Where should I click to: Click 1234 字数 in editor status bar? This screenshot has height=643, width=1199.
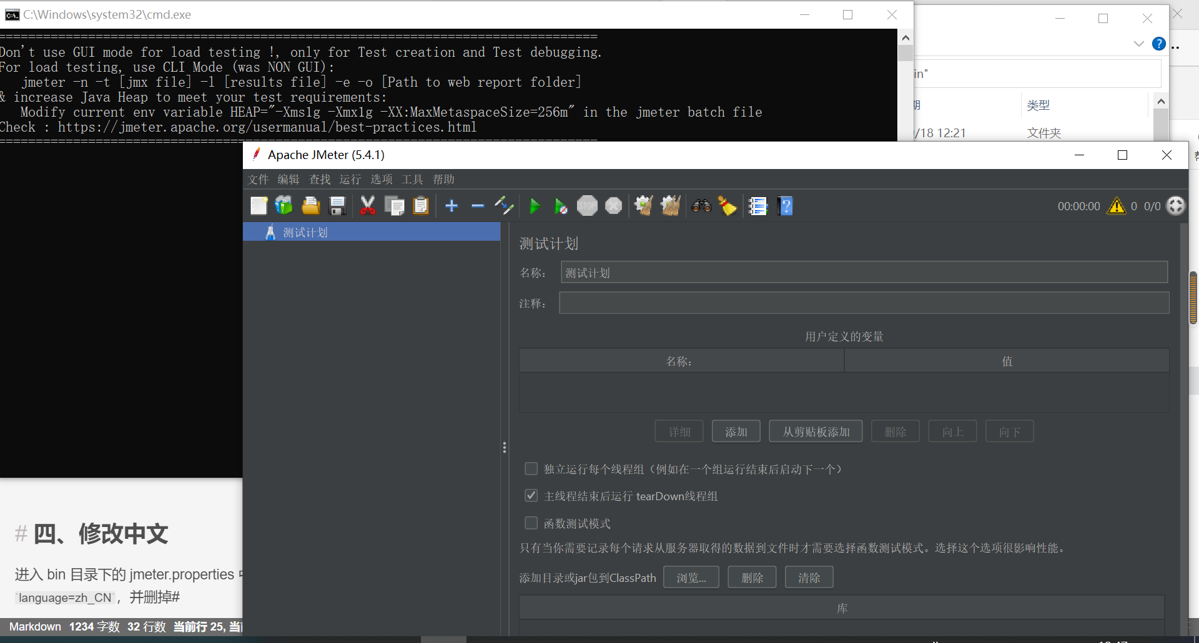94,627
